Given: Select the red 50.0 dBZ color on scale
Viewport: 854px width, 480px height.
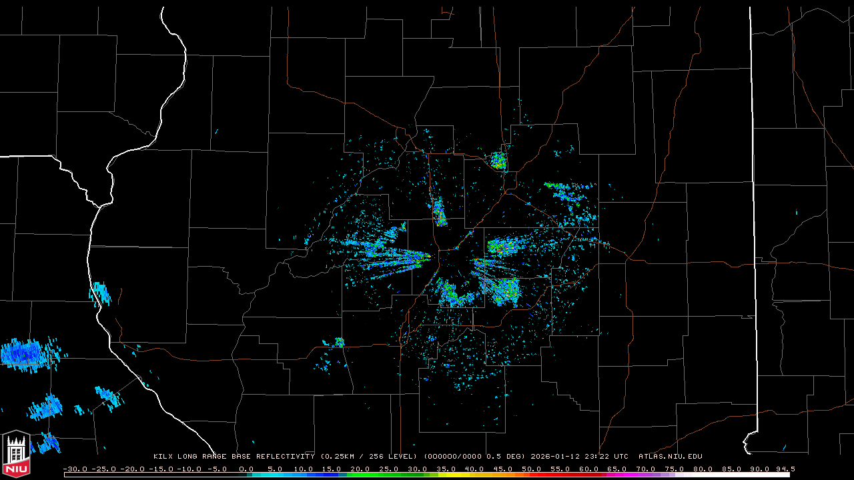Looking at the screenshot, I should pos(531,475).
